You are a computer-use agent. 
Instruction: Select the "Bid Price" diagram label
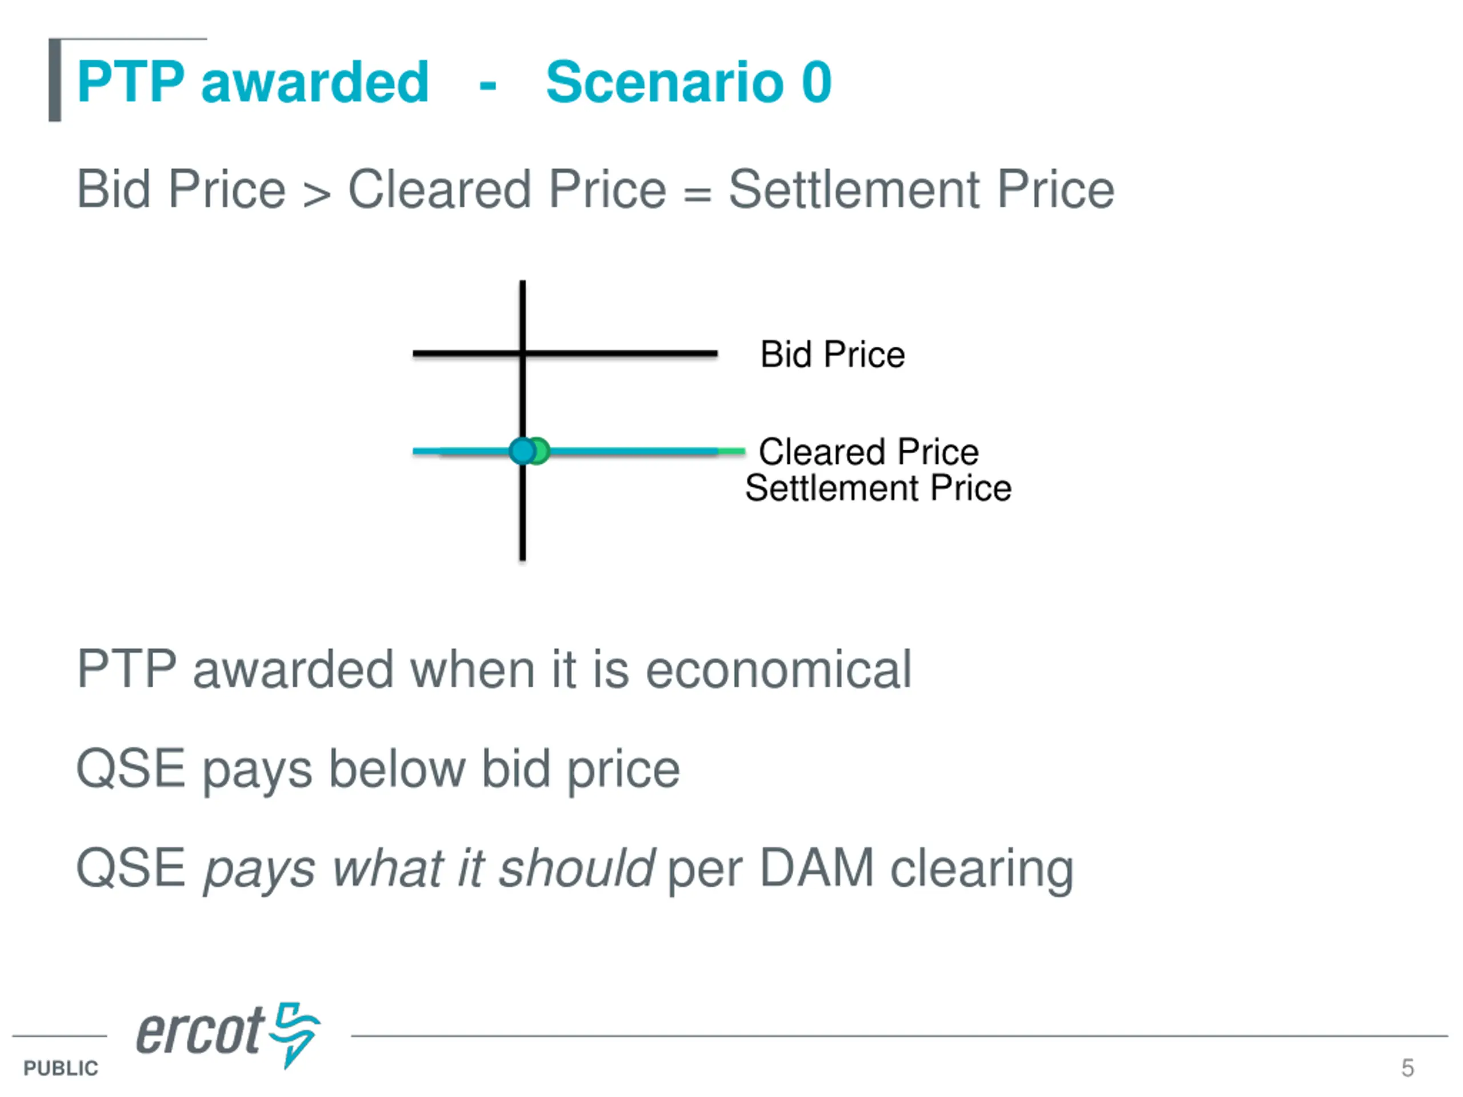click(x=832, y=354)
